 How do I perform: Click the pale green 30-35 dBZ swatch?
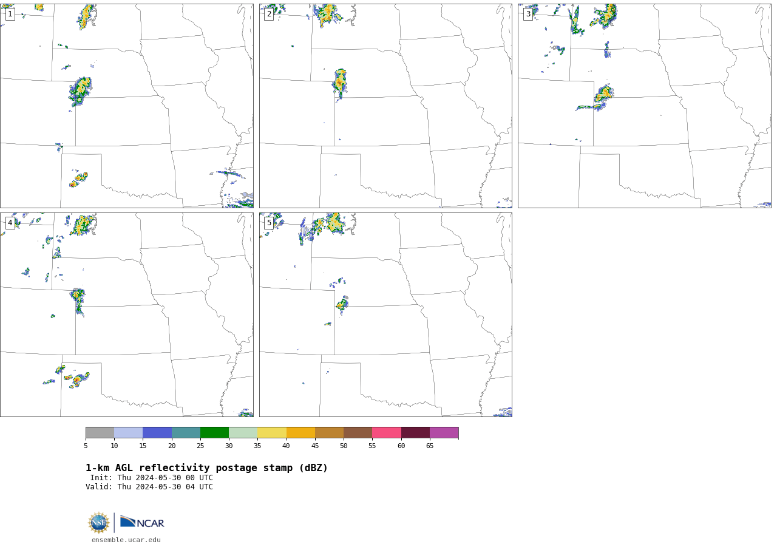[243, 432]
